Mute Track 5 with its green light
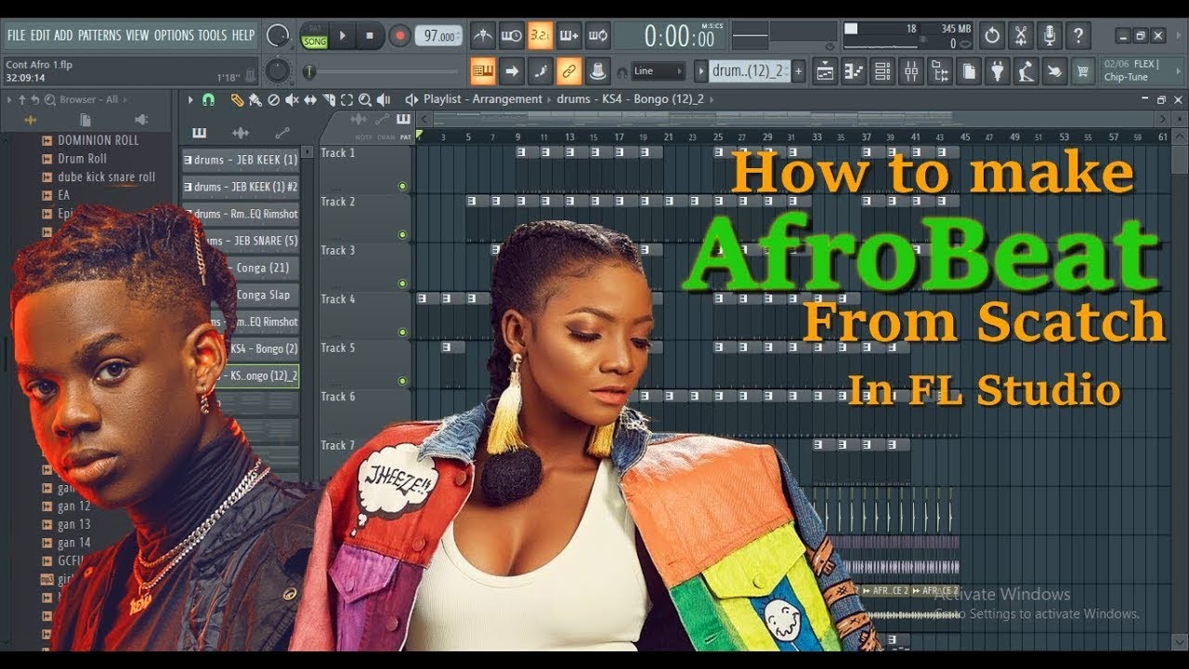 402,381
